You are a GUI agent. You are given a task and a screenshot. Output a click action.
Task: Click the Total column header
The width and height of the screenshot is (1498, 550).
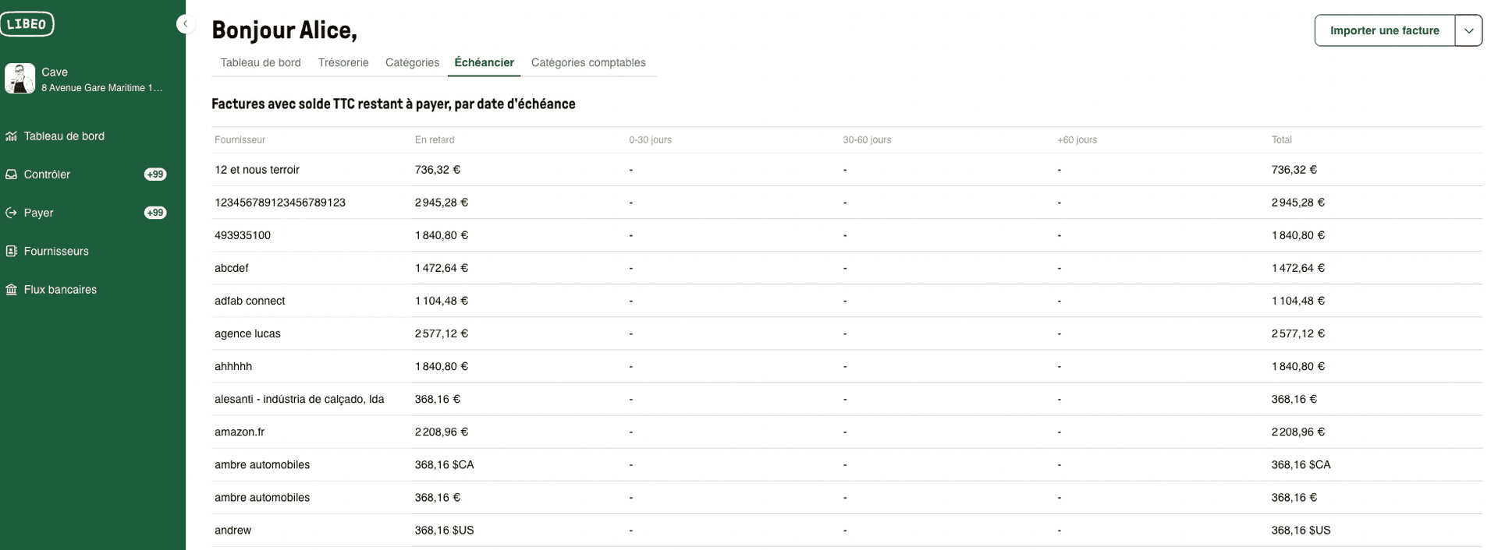(1282, 140)
